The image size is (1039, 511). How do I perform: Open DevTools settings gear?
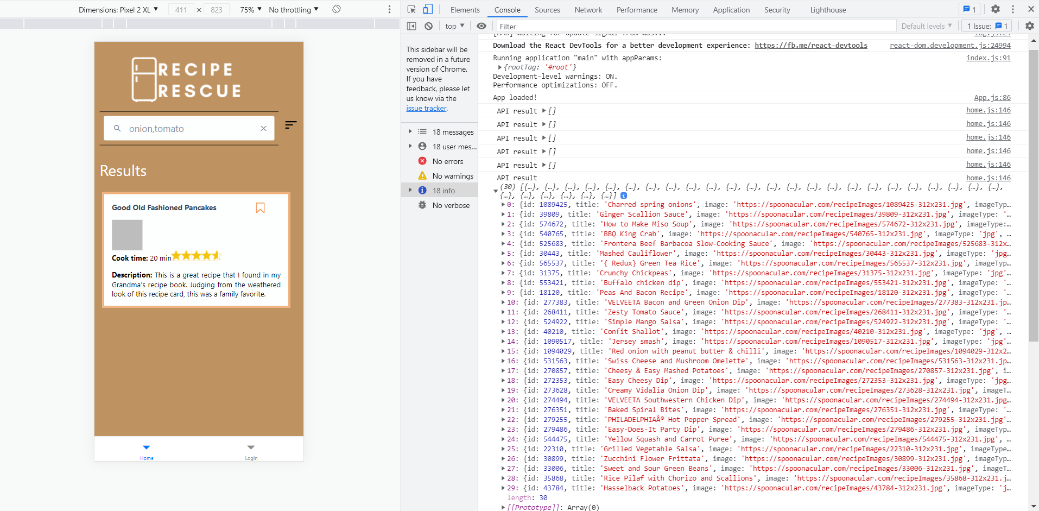tap(995, 9)
